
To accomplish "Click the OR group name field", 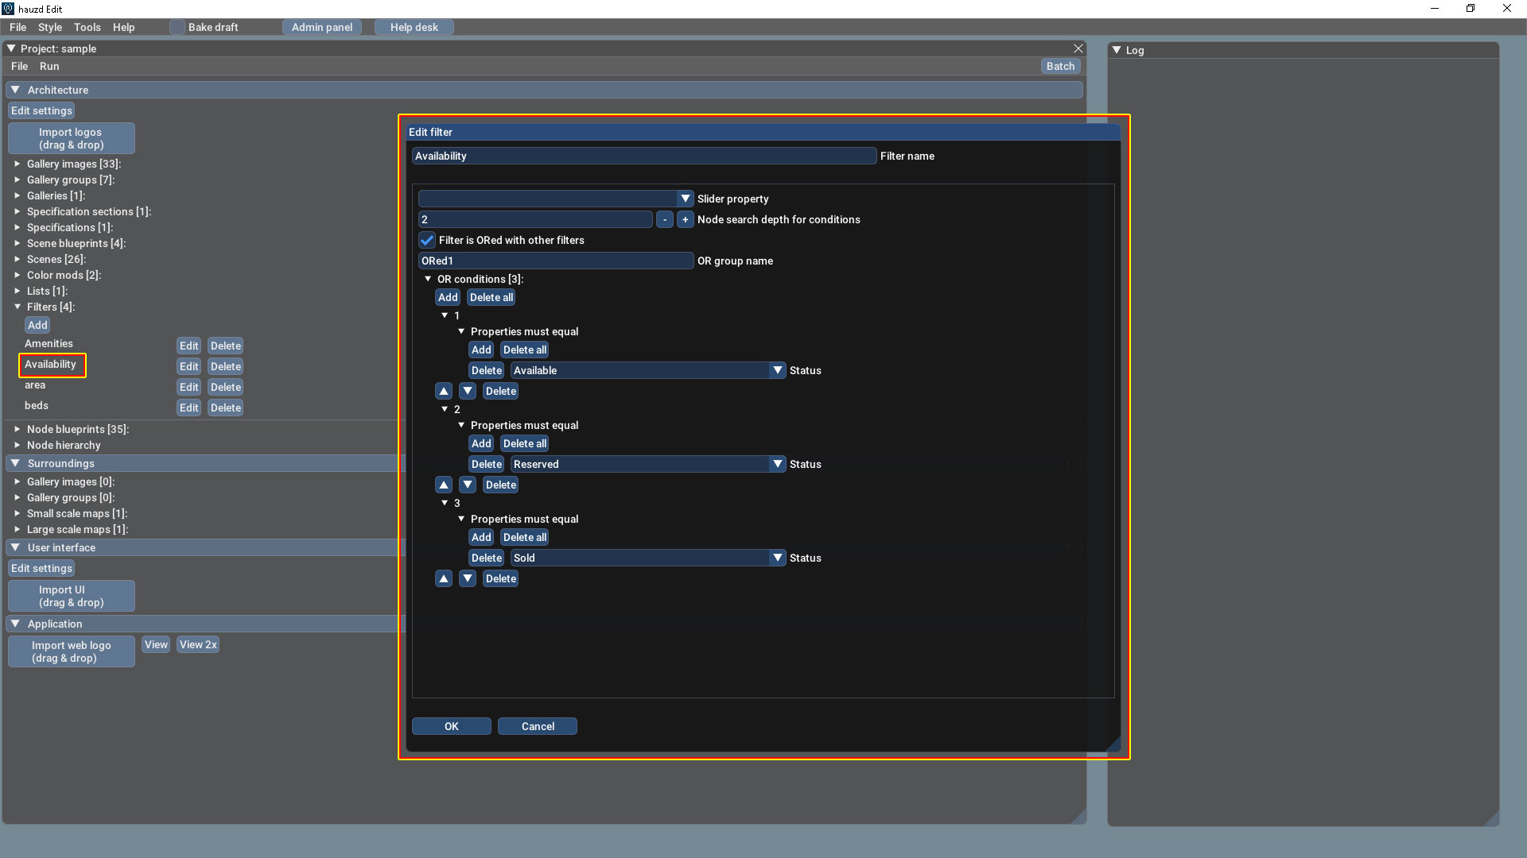I will pos(555,261).
